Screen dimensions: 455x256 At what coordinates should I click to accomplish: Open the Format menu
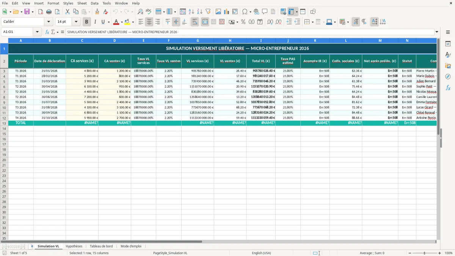53,3
